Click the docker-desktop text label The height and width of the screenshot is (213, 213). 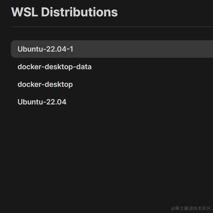pos(45,85)
